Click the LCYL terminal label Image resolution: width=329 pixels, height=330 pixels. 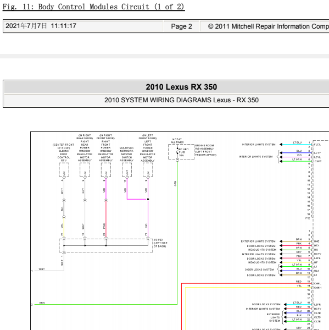(x=317, y=157)
